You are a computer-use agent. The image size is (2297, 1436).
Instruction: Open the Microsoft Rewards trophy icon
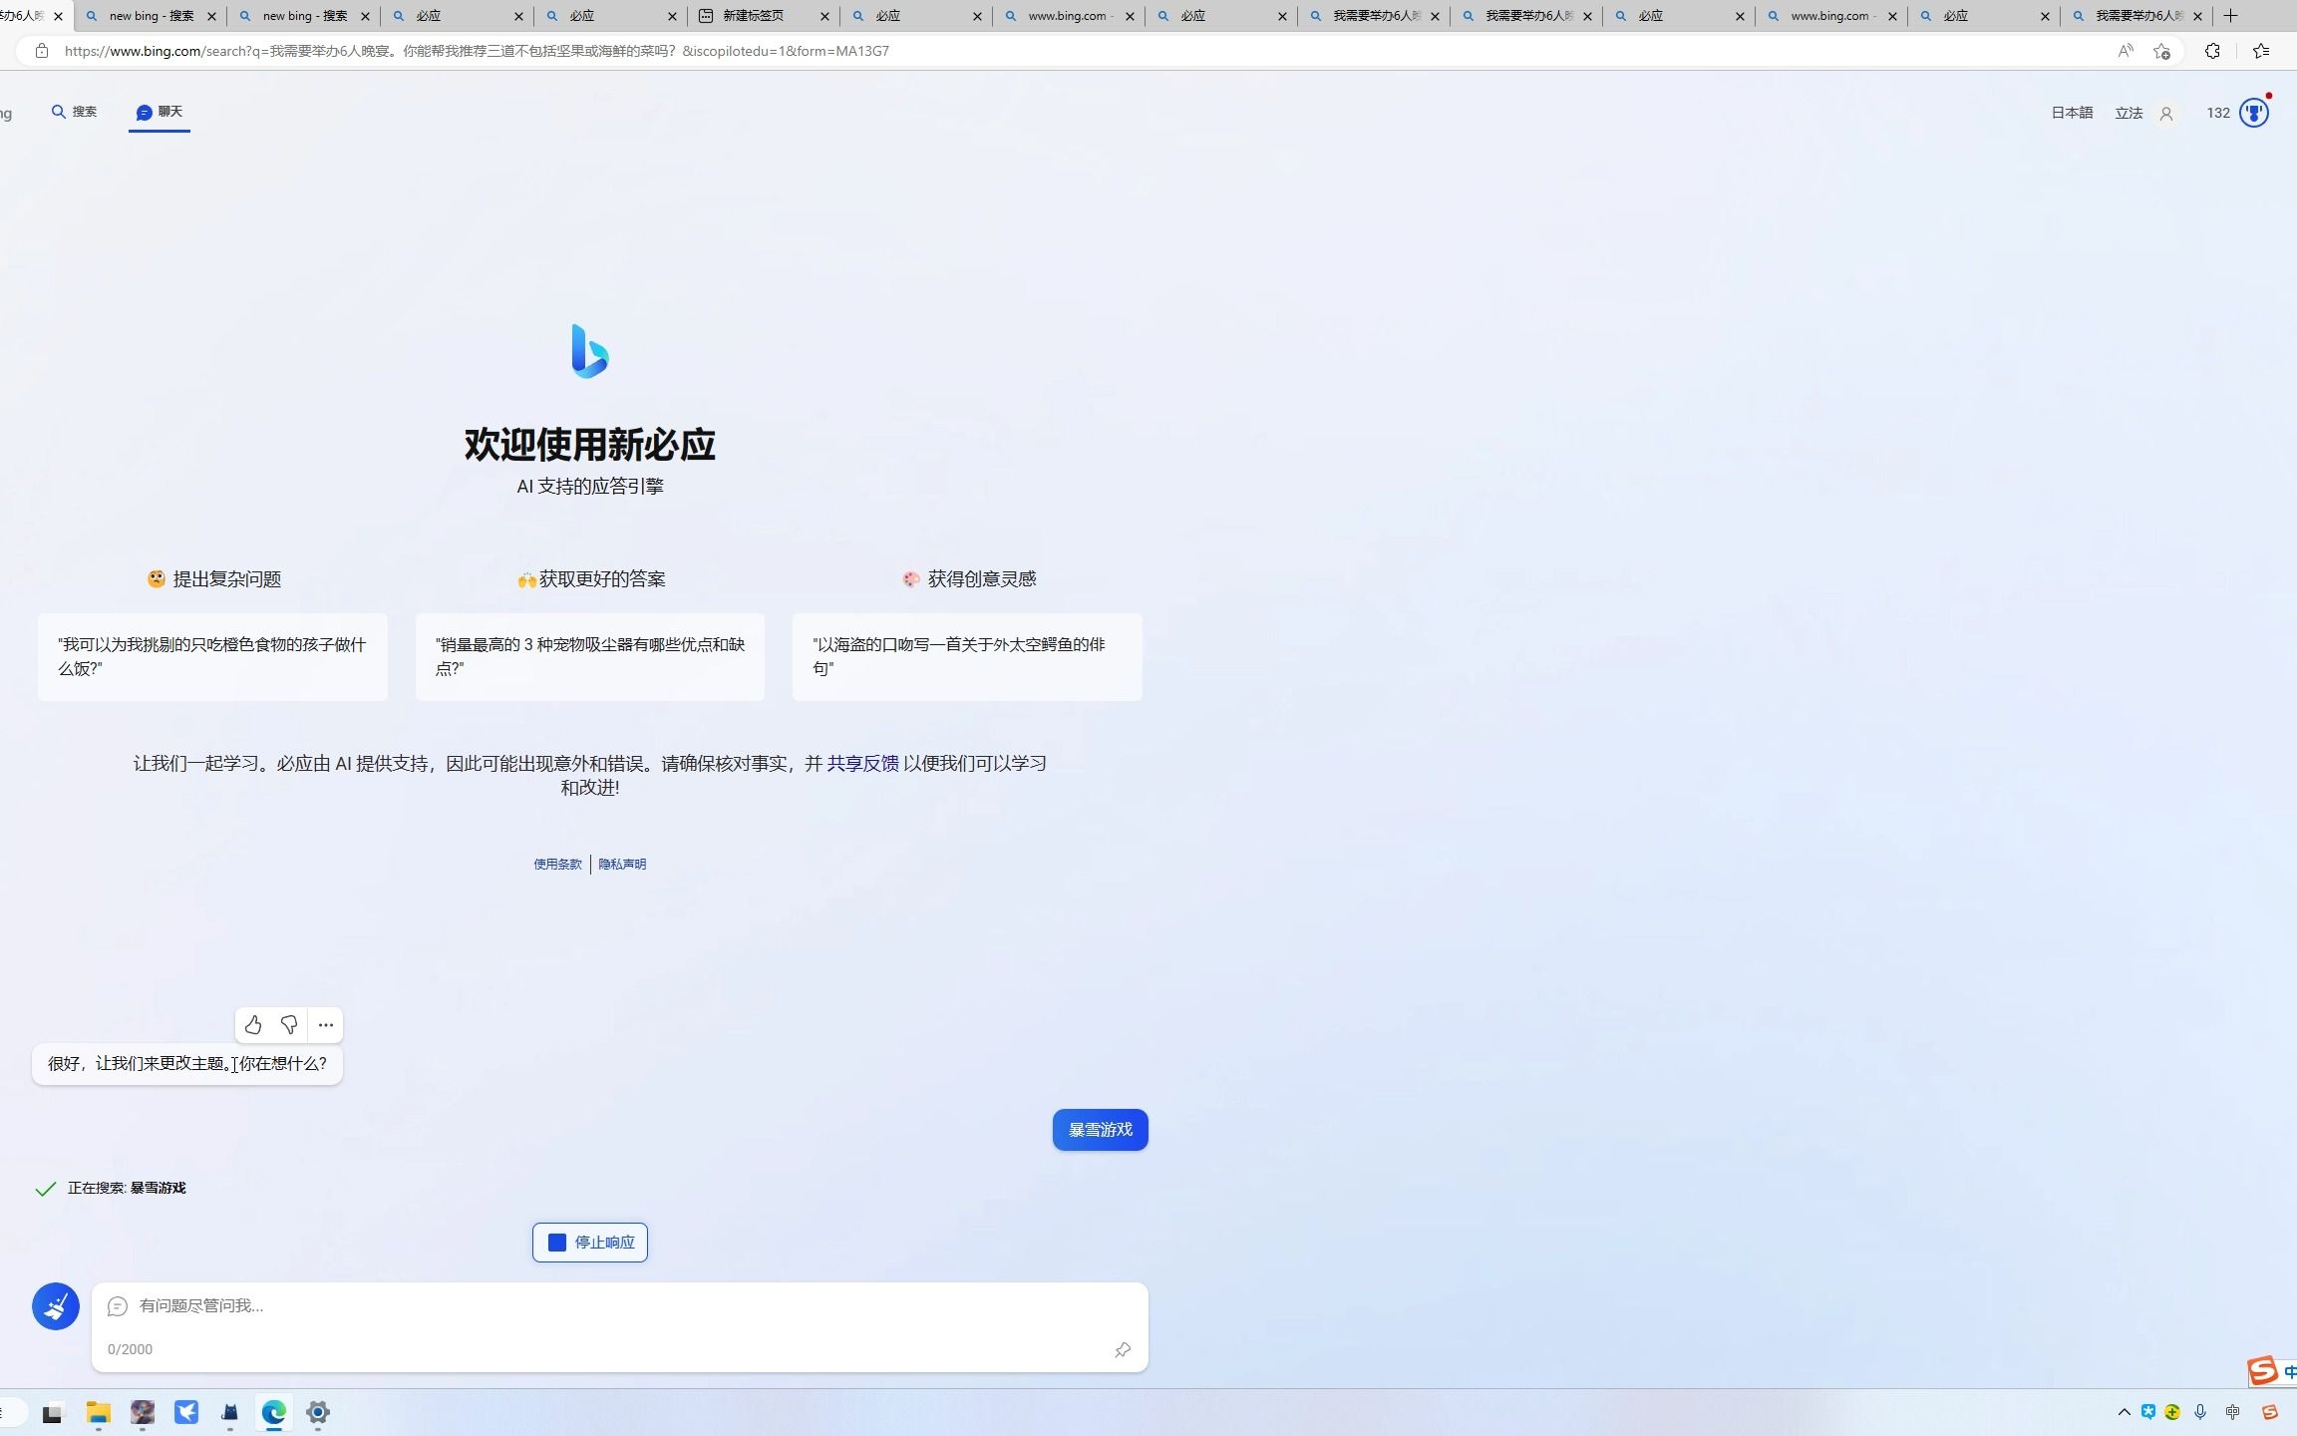coord(2254,113)
